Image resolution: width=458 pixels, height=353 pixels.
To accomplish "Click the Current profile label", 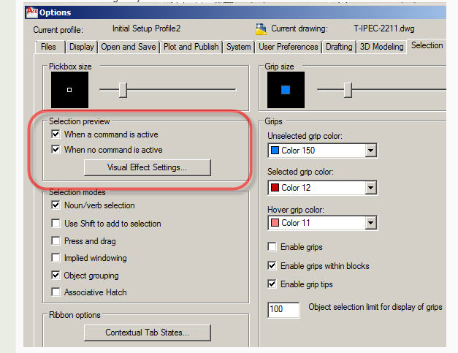I will [58, 30].
